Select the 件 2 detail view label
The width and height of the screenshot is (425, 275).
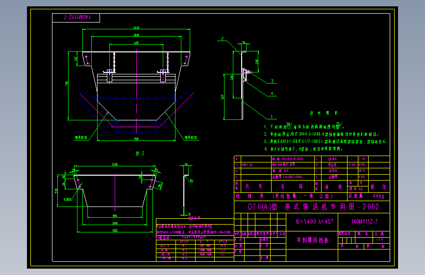[140, 154]
